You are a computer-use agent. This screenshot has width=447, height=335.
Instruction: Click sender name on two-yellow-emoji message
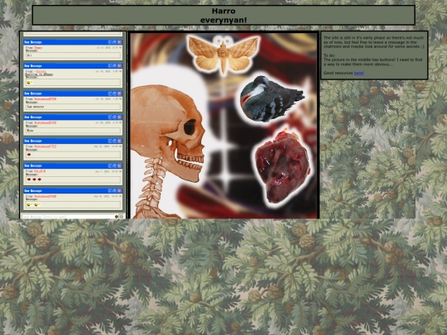click(46, 196)
